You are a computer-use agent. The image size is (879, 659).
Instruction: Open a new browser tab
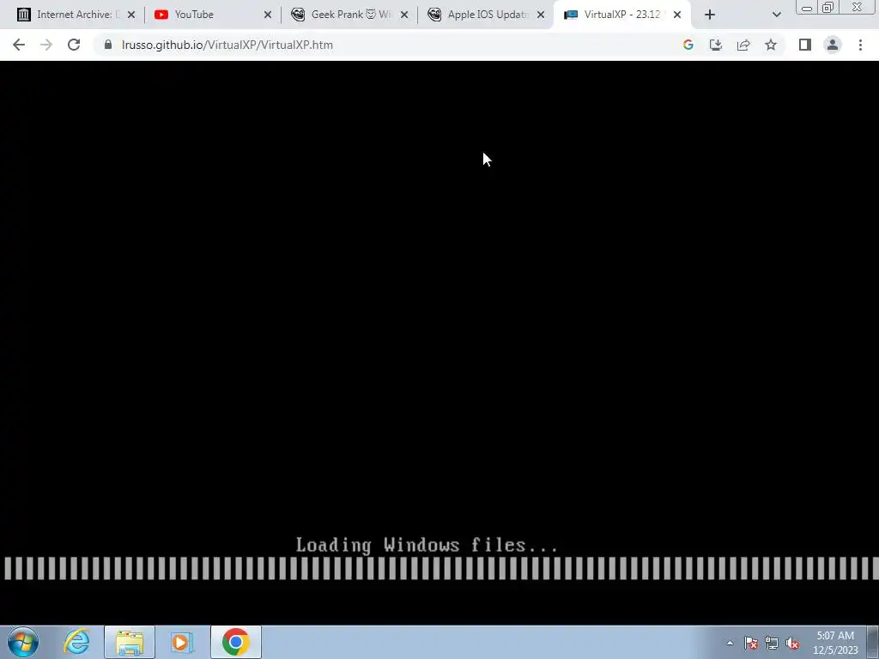[710, 15]
